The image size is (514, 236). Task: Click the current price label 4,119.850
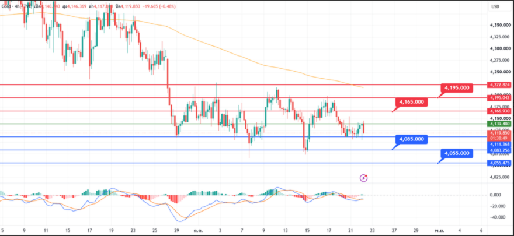499,133
